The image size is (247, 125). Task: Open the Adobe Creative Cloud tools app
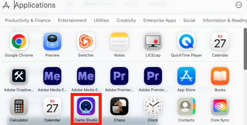click(x=19, y=76)
